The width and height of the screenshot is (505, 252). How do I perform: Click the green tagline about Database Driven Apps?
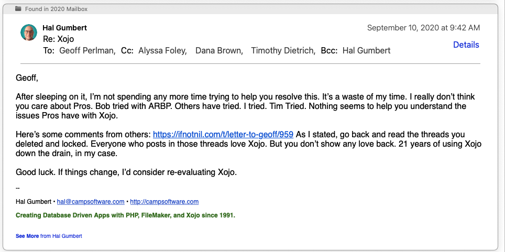(125, 215)
